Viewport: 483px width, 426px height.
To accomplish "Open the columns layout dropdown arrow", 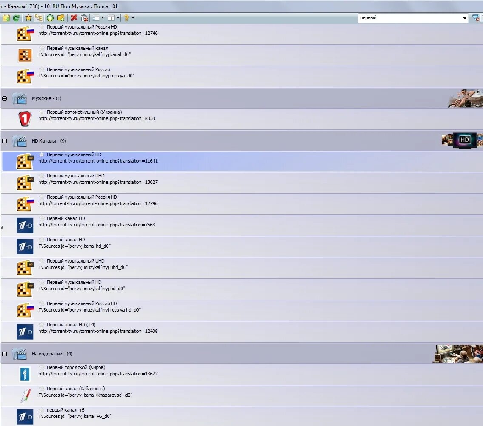I will (118, 18).
